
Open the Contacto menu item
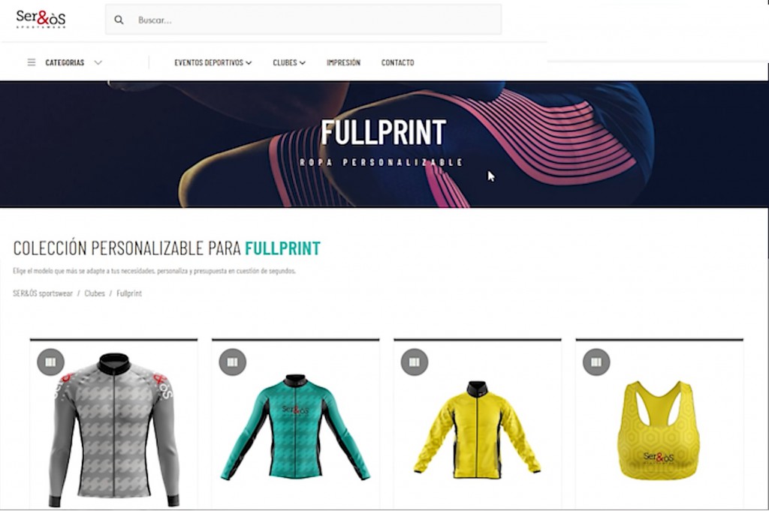pos(398,62)
